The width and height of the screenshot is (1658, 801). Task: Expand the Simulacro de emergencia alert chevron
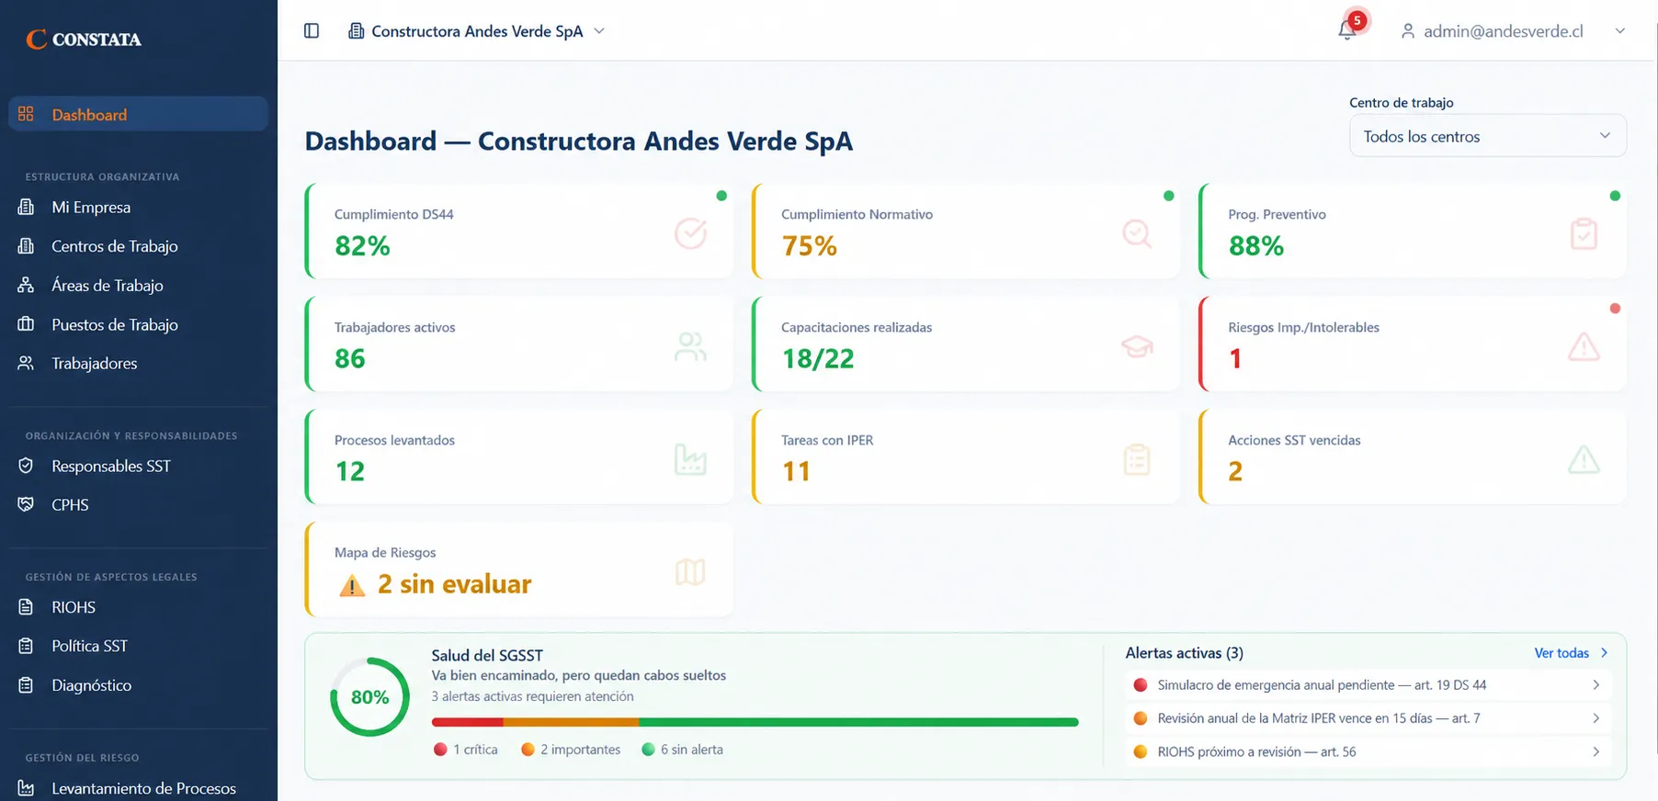(1596, 685)
